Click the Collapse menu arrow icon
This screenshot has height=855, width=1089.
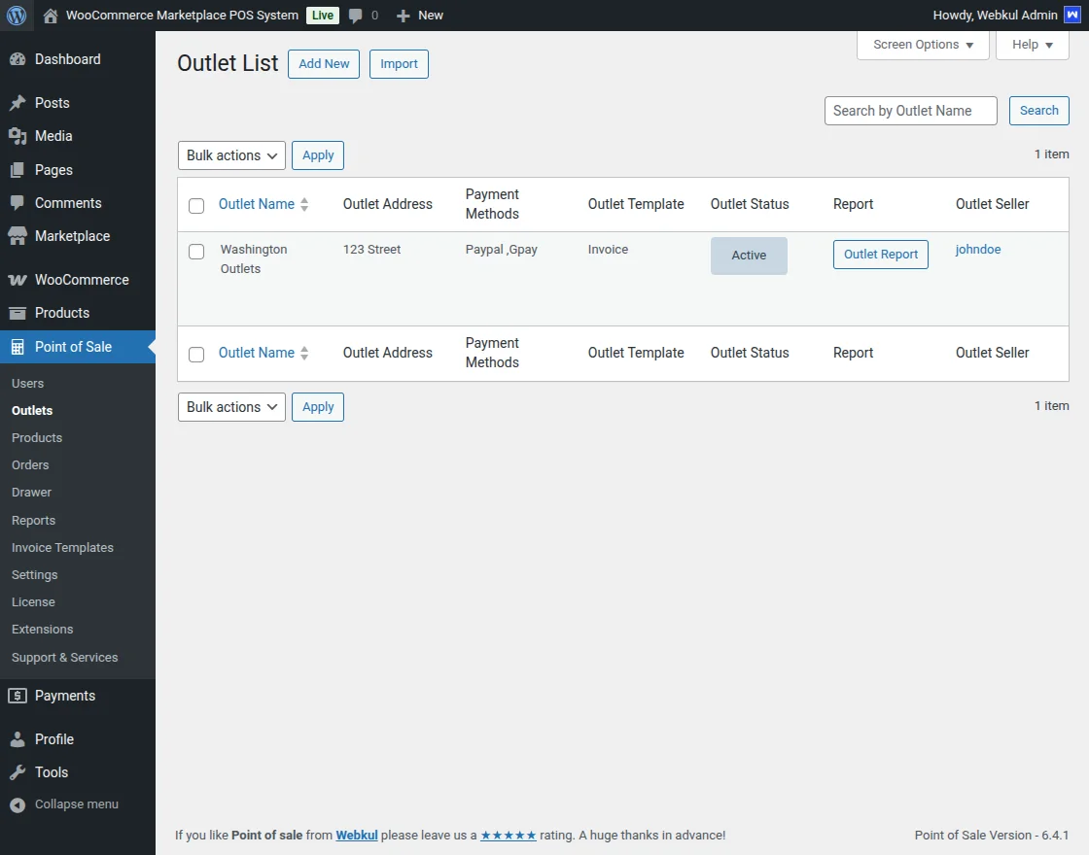click(x=18, y=804)
